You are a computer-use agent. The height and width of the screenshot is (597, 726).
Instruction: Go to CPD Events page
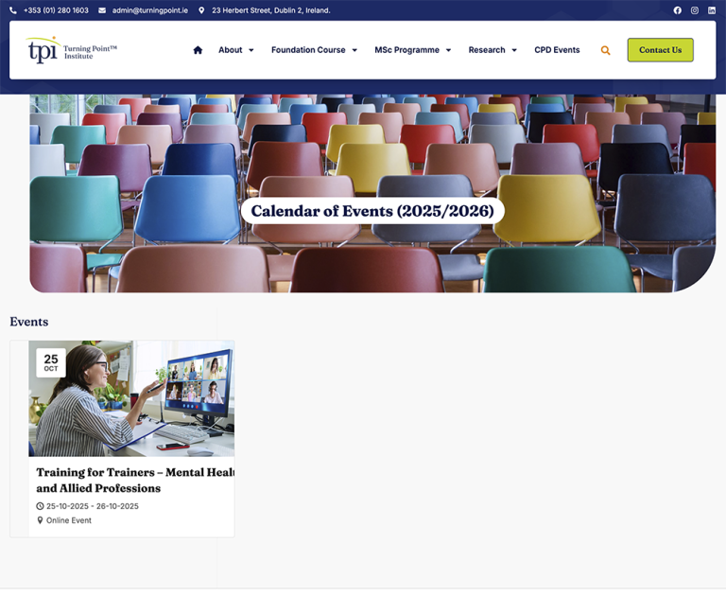(x=557, y=50)
